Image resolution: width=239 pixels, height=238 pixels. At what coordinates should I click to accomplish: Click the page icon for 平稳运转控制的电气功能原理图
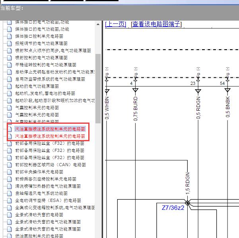[x=10, y=65]
